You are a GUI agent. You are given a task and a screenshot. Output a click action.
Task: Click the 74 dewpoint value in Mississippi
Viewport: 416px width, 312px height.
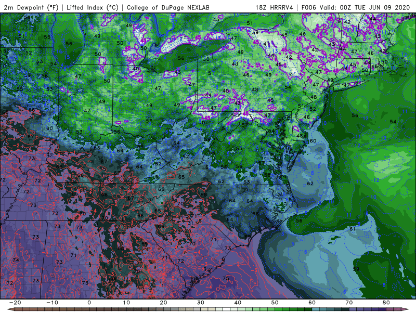tap(16, 260)
